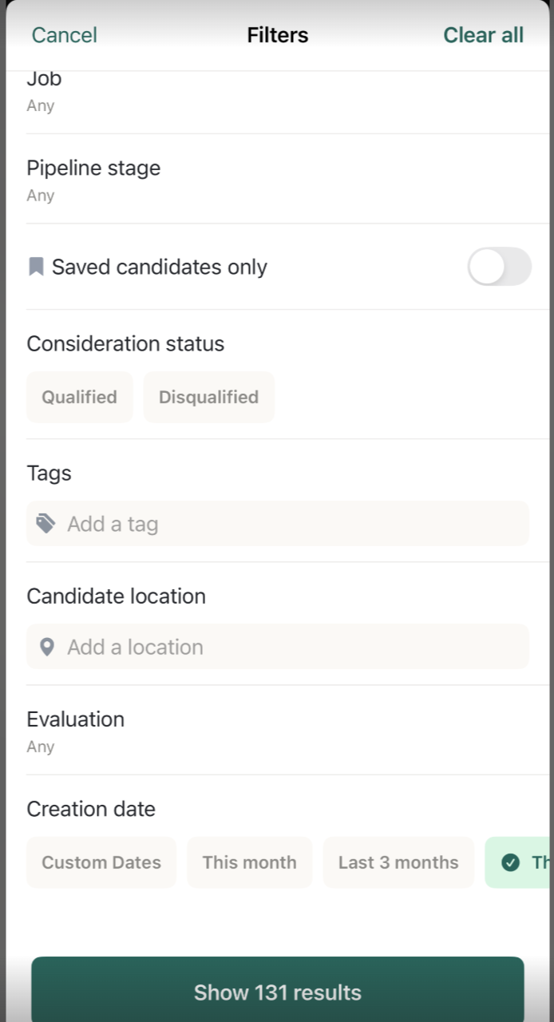
Task: Click the bookmark icon beside Saved candidates
Action: tap(36, 267)
